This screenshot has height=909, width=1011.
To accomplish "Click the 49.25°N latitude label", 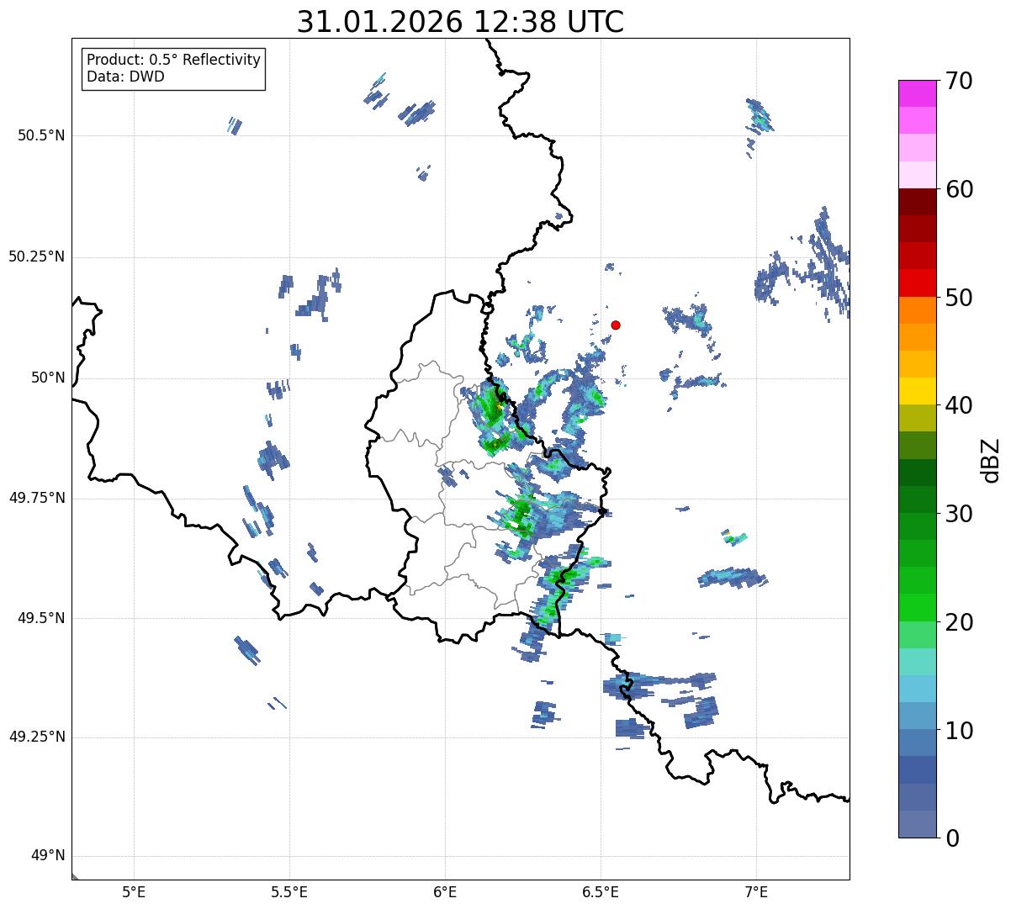I will pos(37,737).
